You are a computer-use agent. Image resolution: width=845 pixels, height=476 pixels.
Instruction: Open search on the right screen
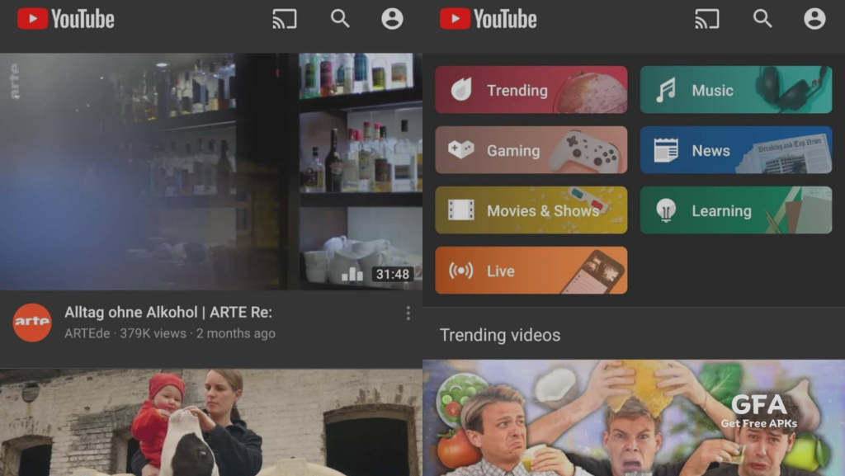762,19
